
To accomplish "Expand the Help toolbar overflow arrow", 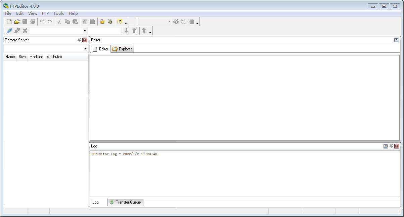I will (126, 24).
